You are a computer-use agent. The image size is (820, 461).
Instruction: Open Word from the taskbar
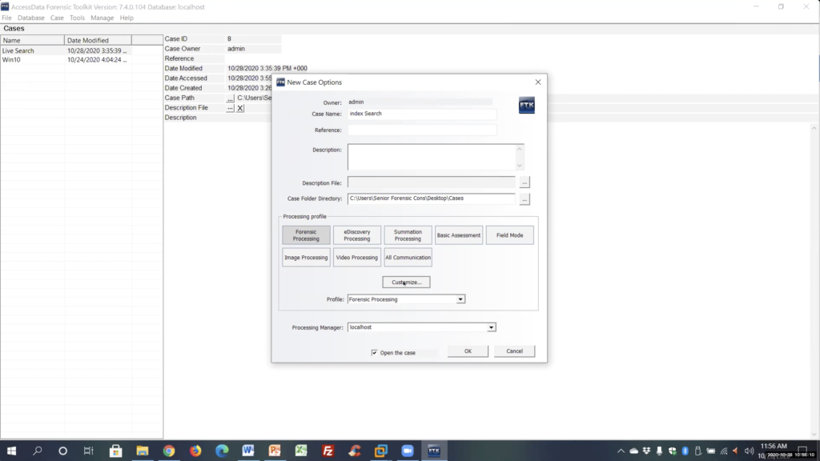click(248, 451)
